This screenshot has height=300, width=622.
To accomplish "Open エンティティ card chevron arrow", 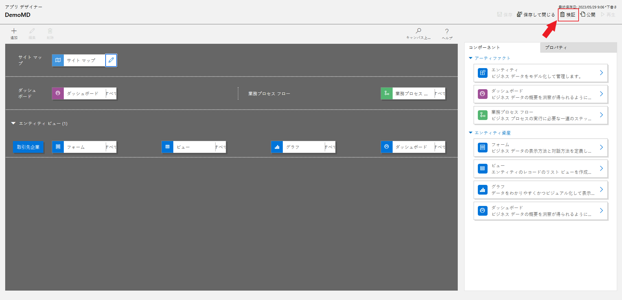I will [x=601, y=73].
